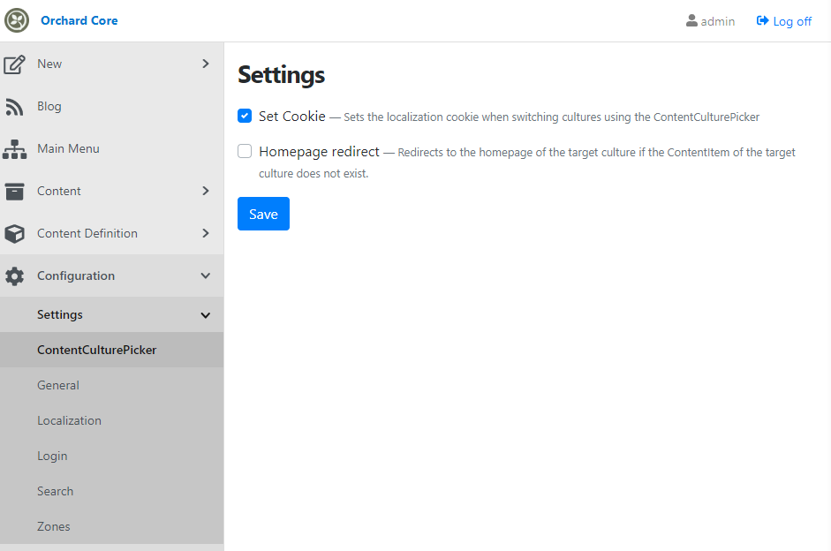Click the Content archive box icon

click(x=14, y=192)
